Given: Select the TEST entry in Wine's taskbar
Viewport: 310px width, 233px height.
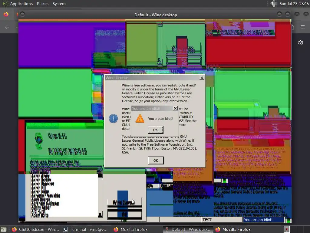Looking at the screenshot, I should pos(222,220).
